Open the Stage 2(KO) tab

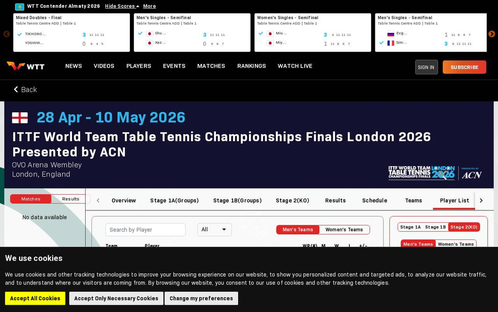(x=292, y=200)
